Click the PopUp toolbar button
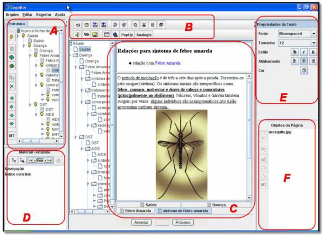The height and width of the screenshot is (238, 322). coord(127,35)
